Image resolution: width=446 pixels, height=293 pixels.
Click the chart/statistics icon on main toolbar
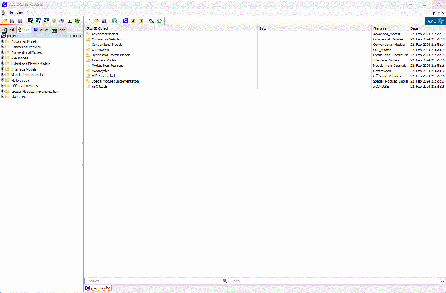coord(69,21)
